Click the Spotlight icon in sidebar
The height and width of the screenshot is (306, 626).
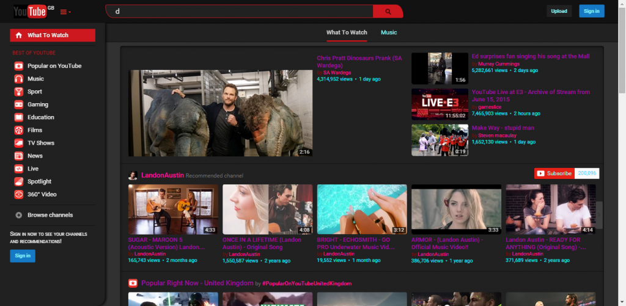pyautogui.click(x=18, y=181)
